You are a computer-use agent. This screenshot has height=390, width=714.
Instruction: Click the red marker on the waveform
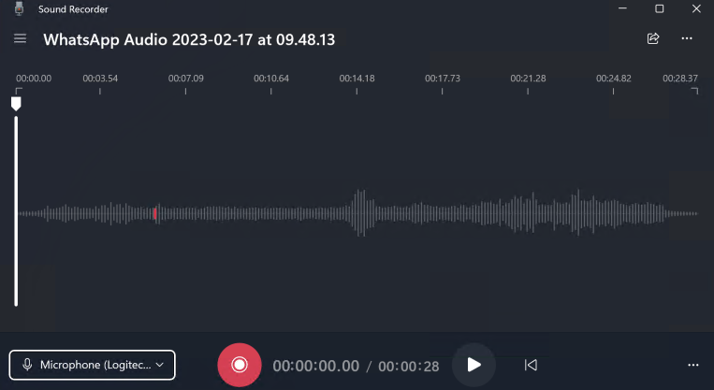pos(154,213)
